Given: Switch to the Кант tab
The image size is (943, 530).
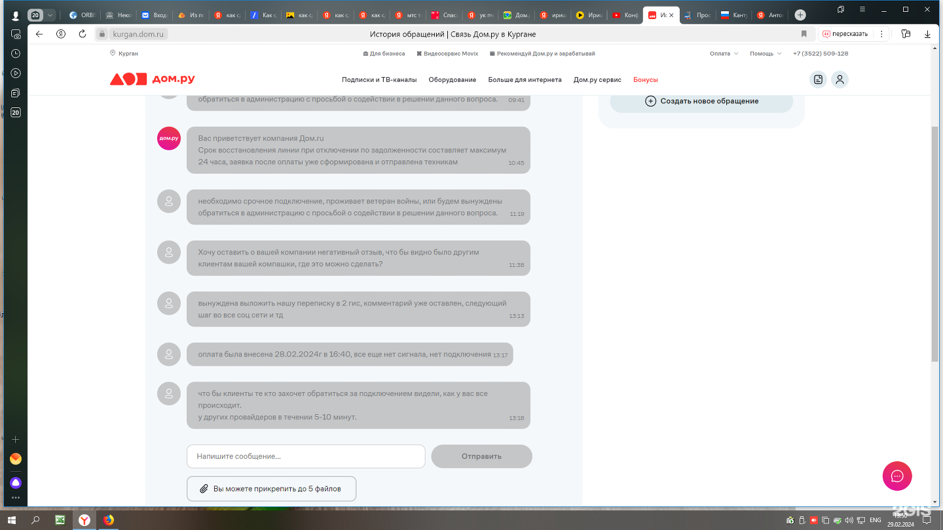Looking at the screenshot, I should (x=733, y=15).
